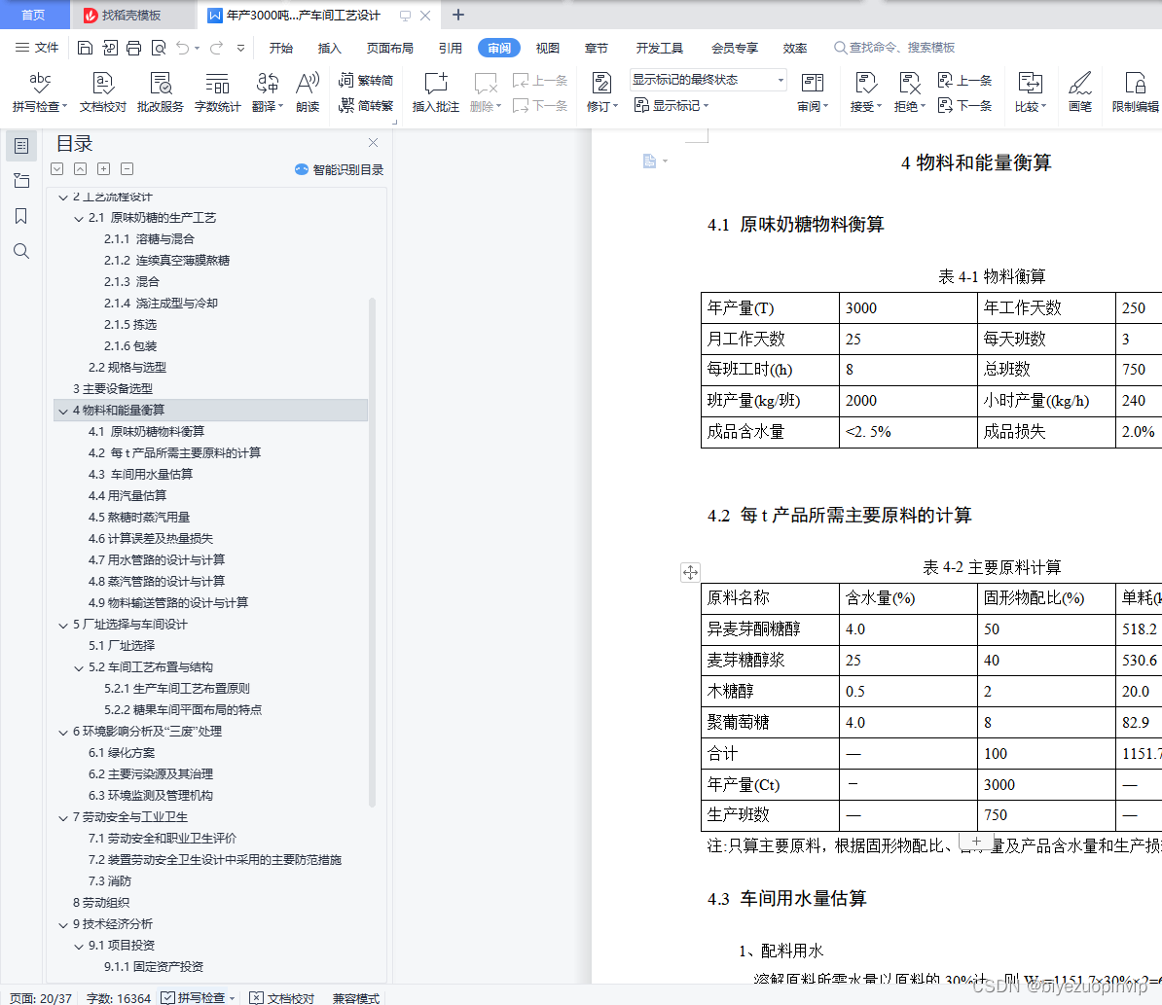Viewport: 1162px width, 1005px height.
Task: Collapse the 7 劳动安全与工业卫生 node
Action: 63,817
